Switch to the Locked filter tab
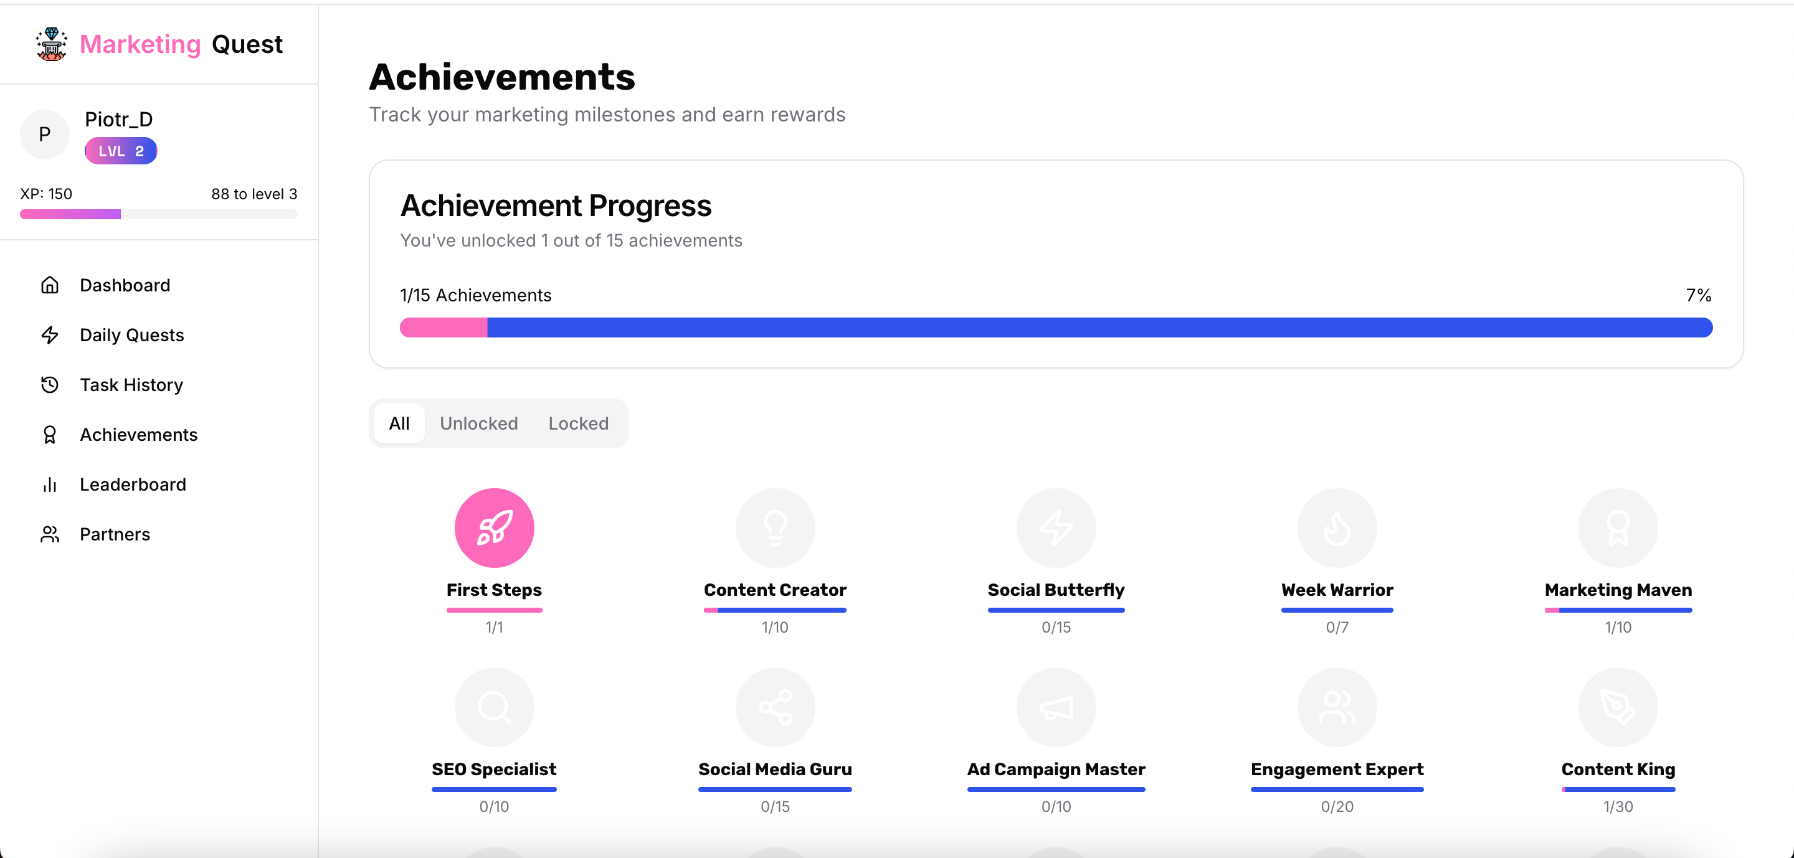Image resolution: width=1794 pixels, height=858 pixels. click(x=578, y=423)
